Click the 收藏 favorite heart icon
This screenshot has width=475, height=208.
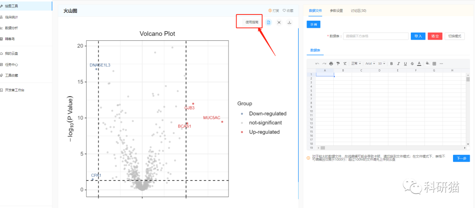[284, 11]
